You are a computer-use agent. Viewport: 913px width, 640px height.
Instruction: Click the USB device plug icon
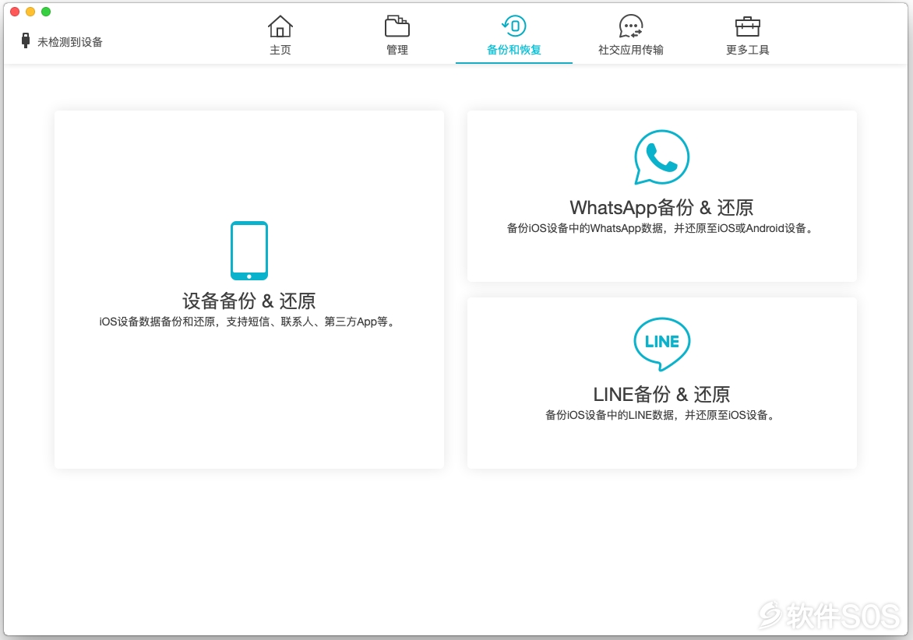[26, 40]
